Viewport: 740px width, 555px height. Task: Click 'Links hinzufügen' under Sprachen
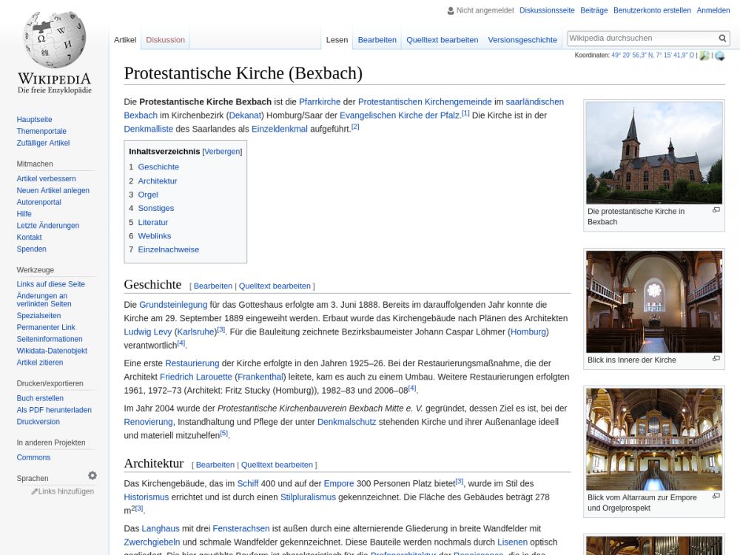tap(65, 491)
